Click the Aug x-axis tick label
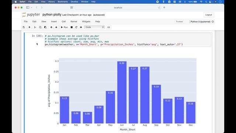The image size is (236, 133). (x=145, y=125)
